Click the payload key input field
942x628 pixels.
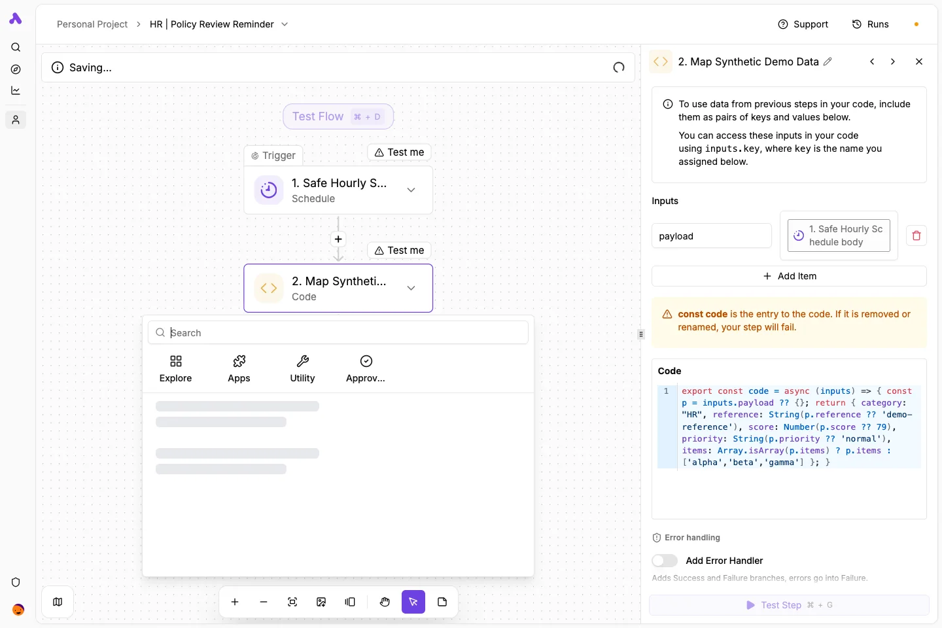point(712,235)
